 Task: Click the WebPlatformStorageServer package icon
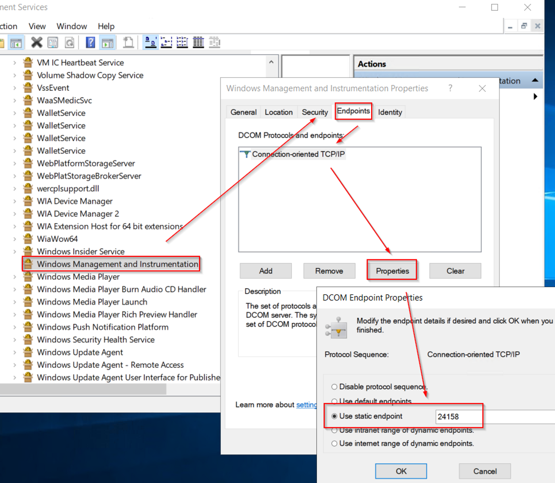coord(28,163)
